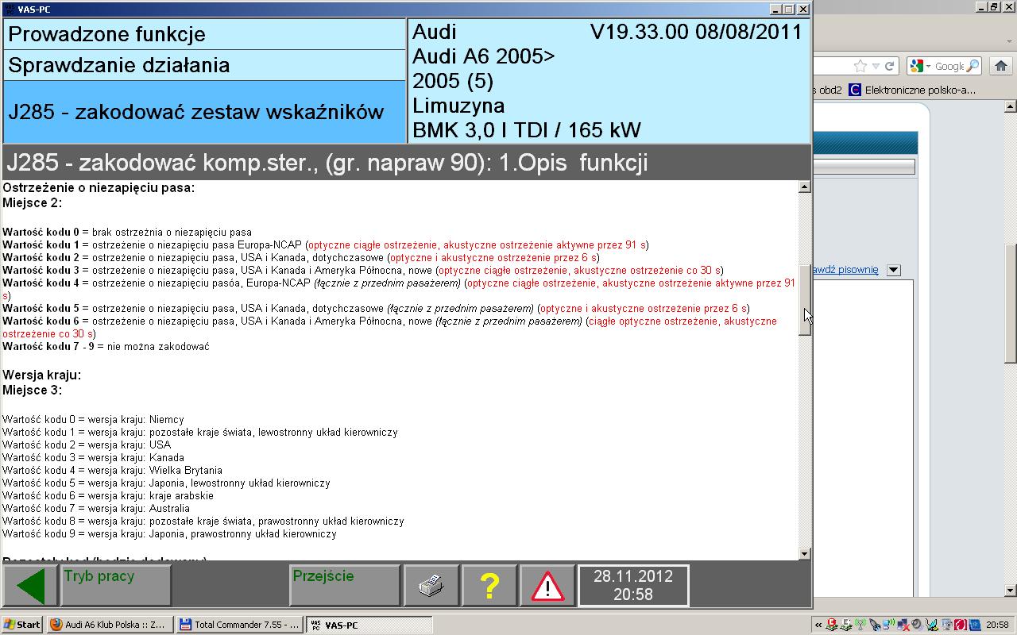Screen dimensions: 1017x635
Task: Click the system tray clock showing 20:58
Action: pyautogui.click(x=997, y=625)
